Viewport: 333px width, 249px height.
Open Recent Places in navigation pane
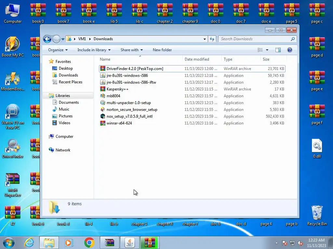[70, 82]
